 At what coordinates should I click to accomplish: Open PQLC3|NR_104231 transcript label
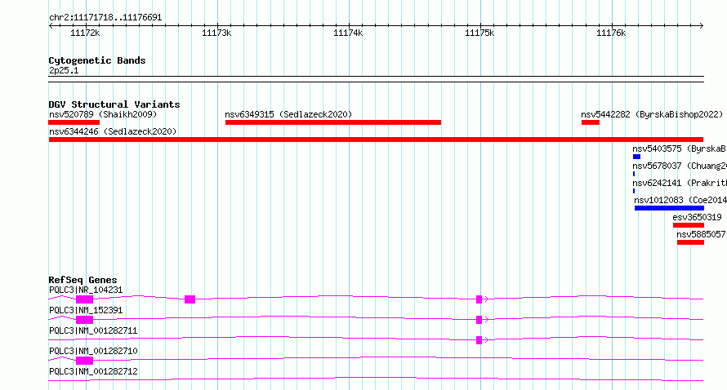(86, 290)
